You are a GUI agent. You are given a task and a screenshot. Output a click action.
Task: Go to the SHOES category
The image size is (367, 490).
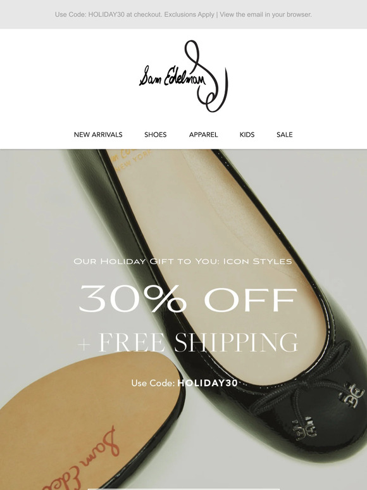[155, 135]
